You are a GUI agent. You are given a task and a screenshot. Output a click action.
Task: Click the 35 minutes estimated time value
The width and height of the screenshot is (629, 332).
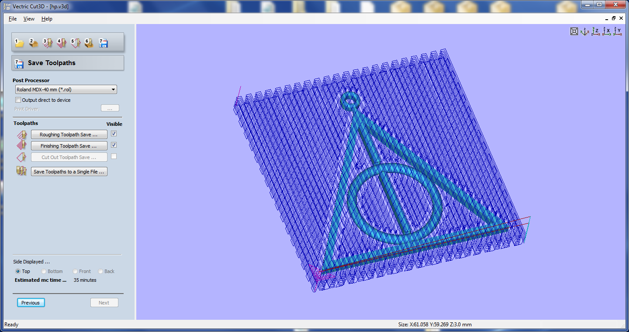click(85, 280)
